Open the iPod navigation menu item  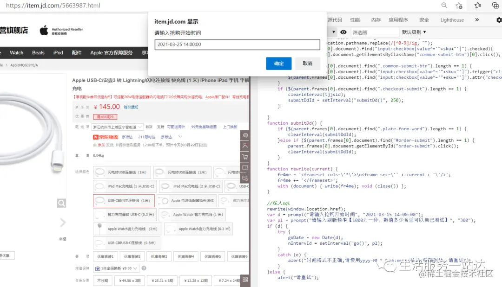(58, 53)
